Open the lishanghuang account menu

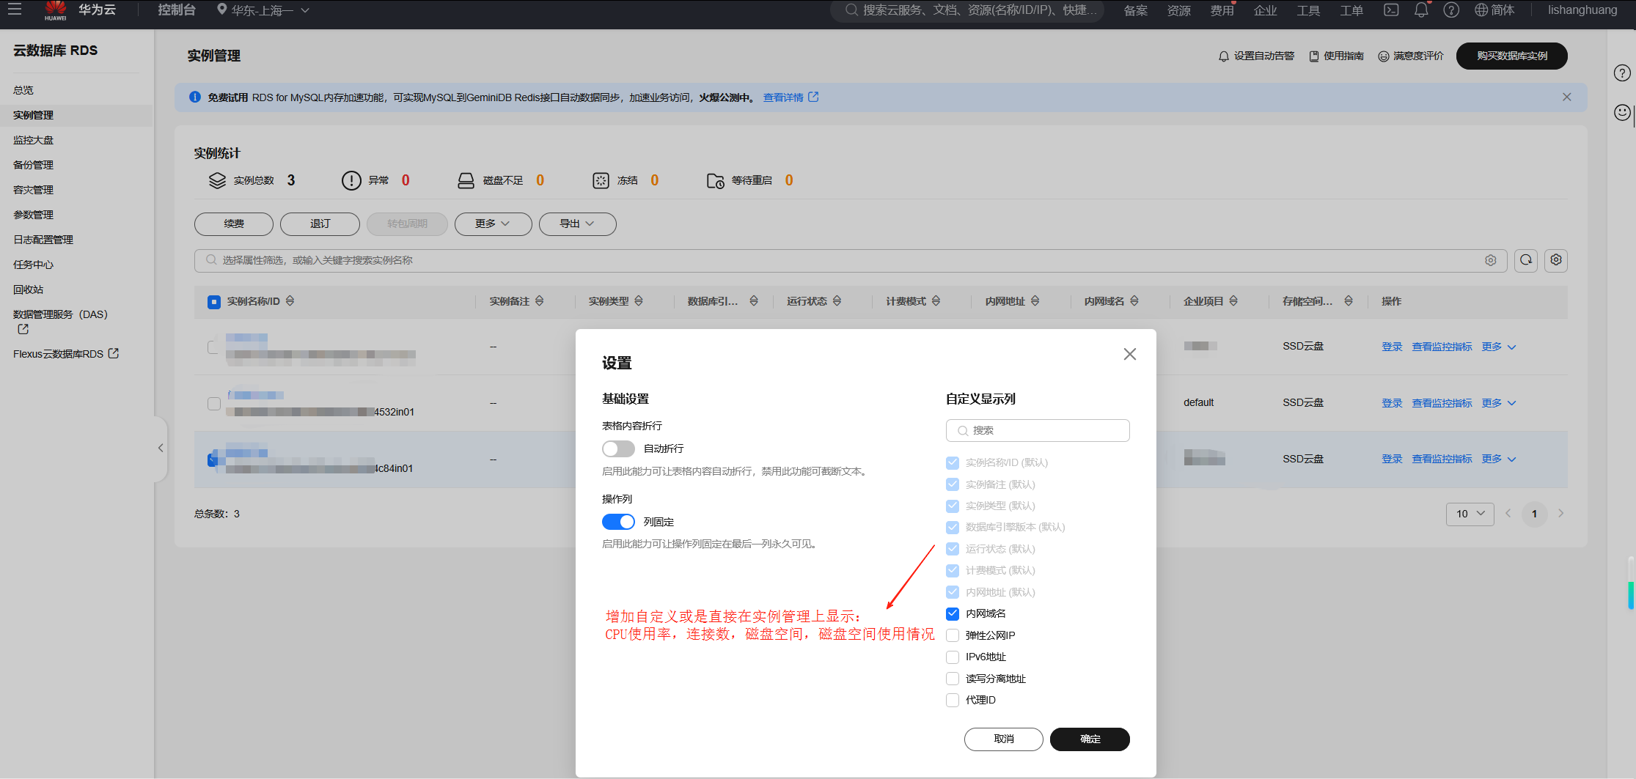(1582, 10)
